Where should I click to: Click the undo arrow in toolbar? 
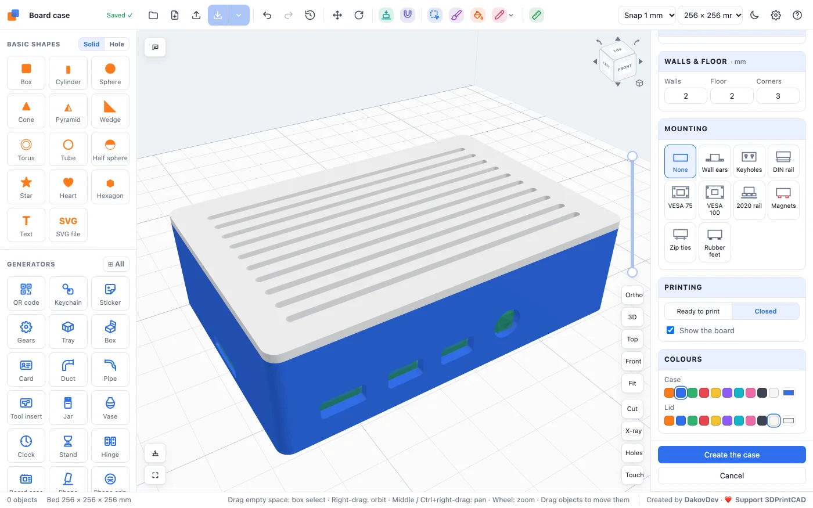tap(267, 15)
